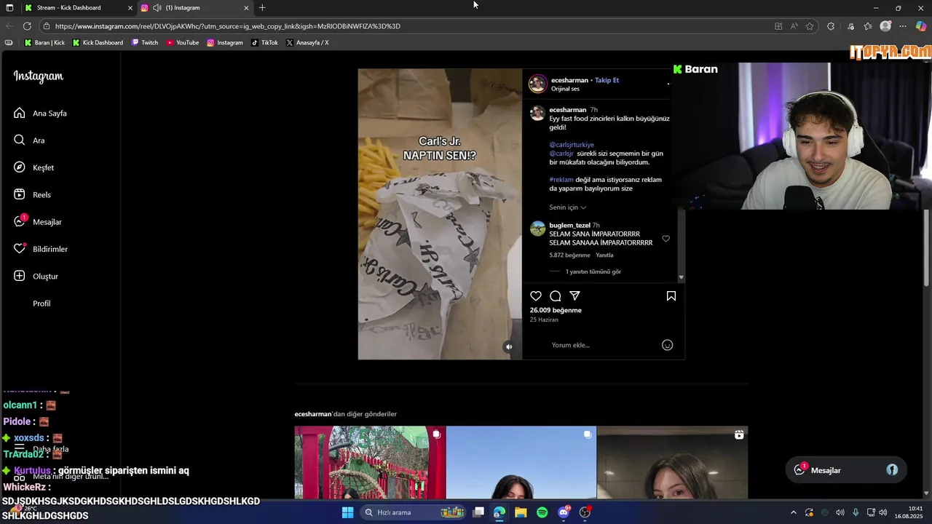Open Reels from the sidebar

pyautogui.click(x=32, y=195)
